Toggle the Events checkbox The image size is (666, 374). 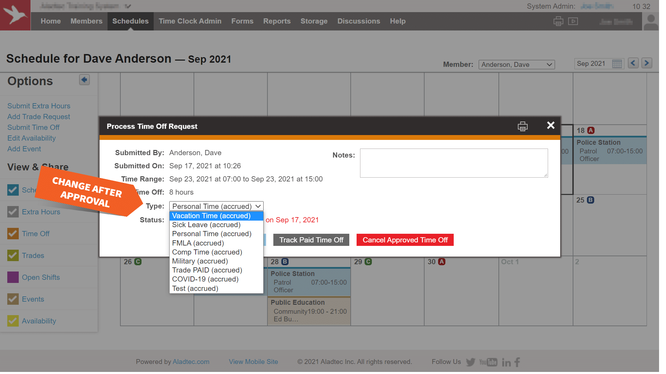pyautogui.click(x=13, y=299)
